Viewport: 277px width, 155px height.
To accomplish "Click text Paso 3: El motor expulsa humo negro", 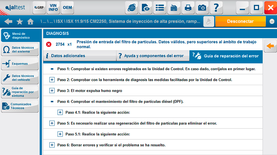I will (90, 91).
